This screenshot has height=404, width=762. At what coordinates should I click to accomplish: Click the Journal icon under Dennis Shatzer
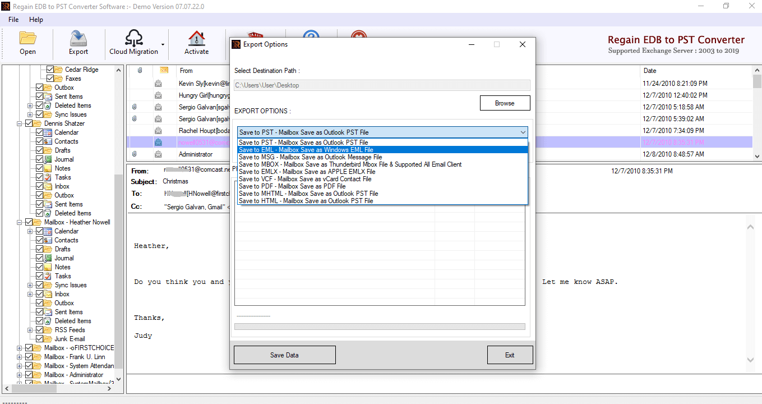(x=48, y=159)
